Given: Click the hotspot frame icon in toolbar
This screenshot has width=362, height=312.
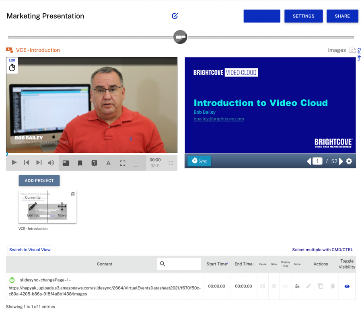Looking at the screenshot, I should pos(122,163).
